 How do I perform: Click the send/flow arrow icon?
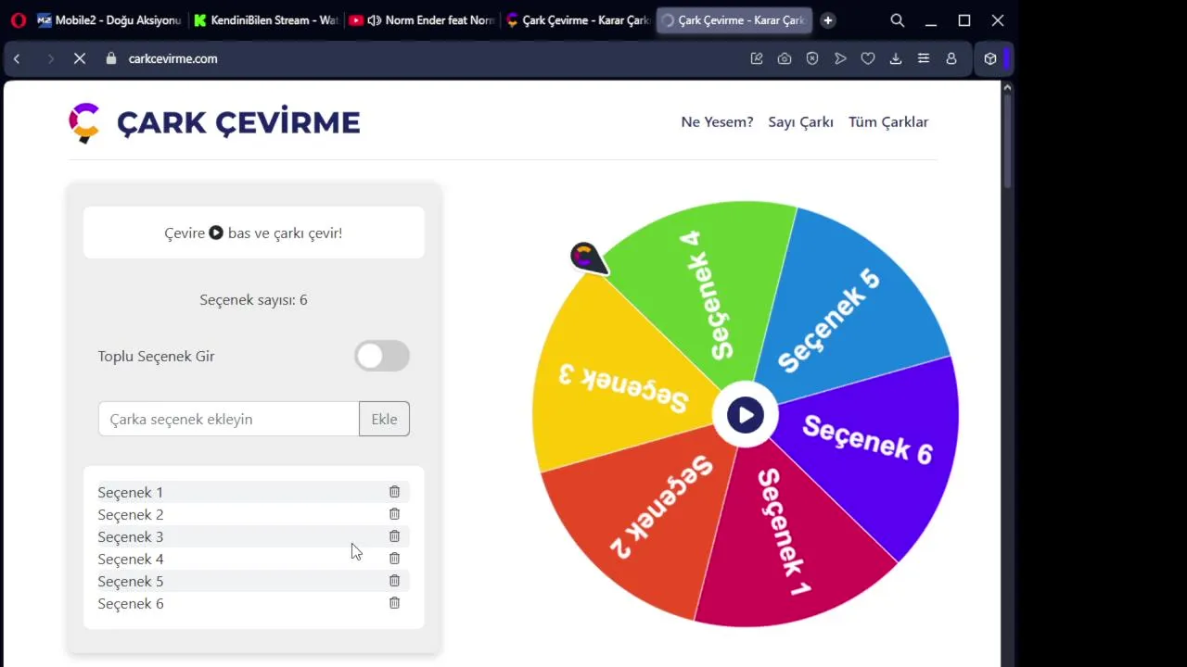(840, 58)
